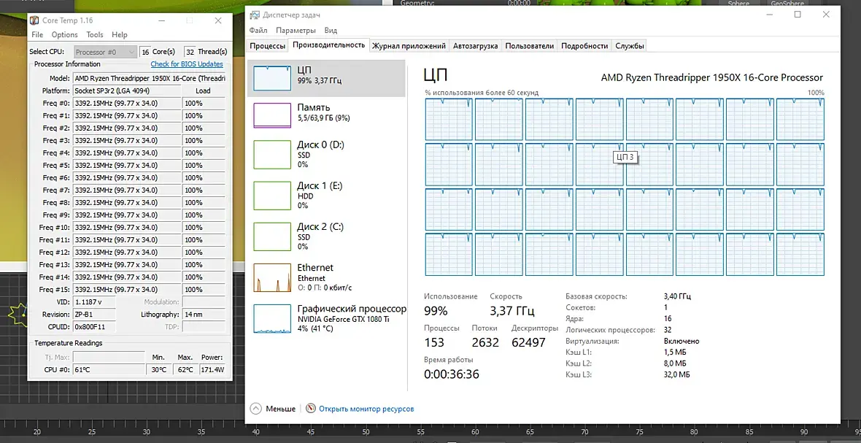Switch to the Службы tab

point(630,46)
